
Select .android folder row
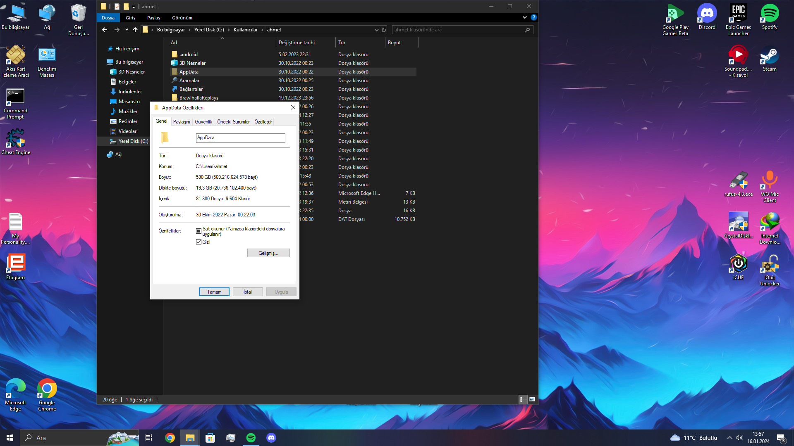pyautogui.click(x=294, y=55)
